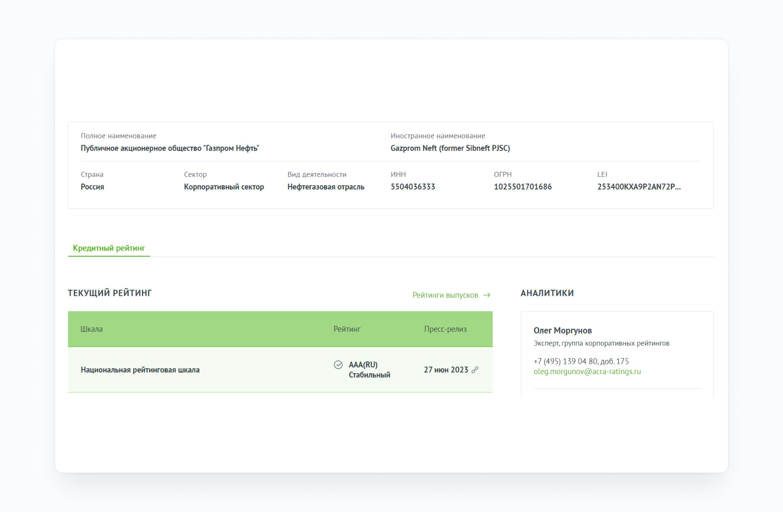Click the Рейтинг column header
The image size is (783, 512).
click(347, 329)
